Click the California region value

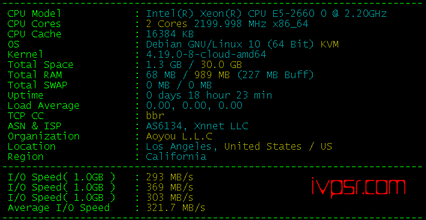coord(176,157)
